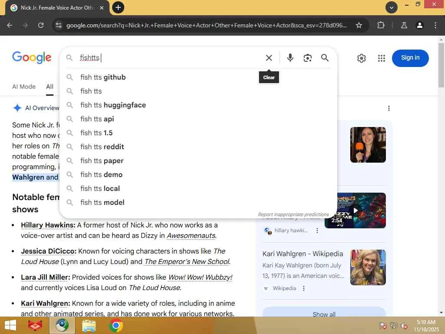Click in the fishtts search field
The width and height of the screenshot is (445, 334).
tap(170, 58)
